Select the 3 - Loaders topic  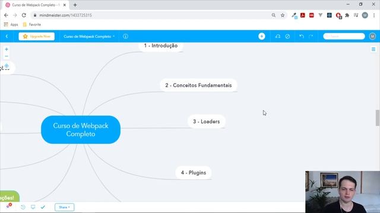point(207,121)
